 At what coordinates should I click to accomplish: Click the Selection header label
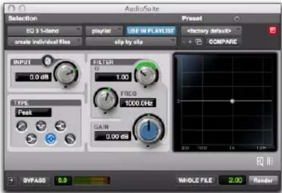23,18
